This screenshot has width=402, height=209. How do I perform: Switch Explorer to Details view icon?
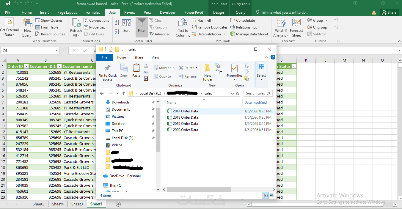tap(265, 195)
